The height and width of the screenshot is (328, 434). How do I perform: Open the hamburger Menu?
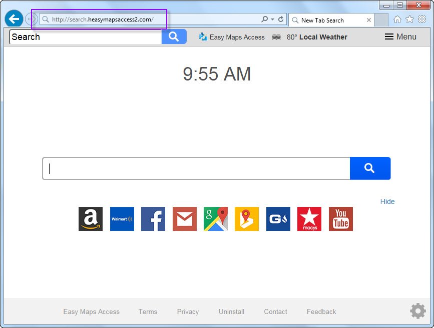pyautogui.click(x=400, y=36)
